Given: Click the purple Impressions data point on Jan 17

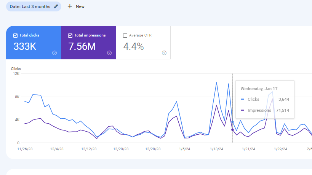Looking at the screenshot, I should coord(232,130).
